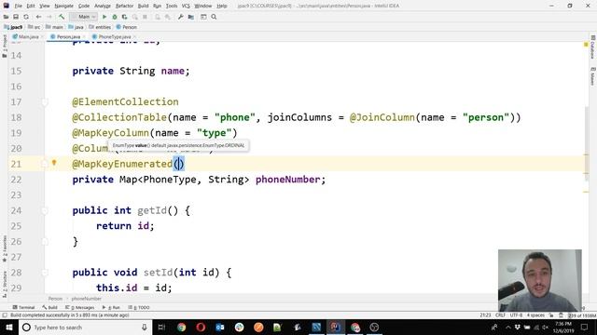Screen dimensions: 597x335
Task: Open settings with the wrench icon
Action: click(x=180, y=17)
